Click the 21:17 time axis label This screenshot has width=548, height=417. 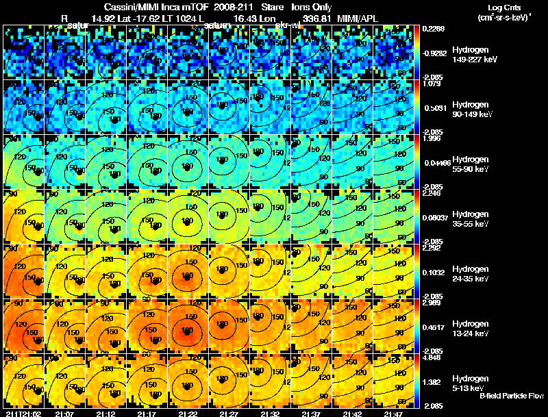point(147,414)
